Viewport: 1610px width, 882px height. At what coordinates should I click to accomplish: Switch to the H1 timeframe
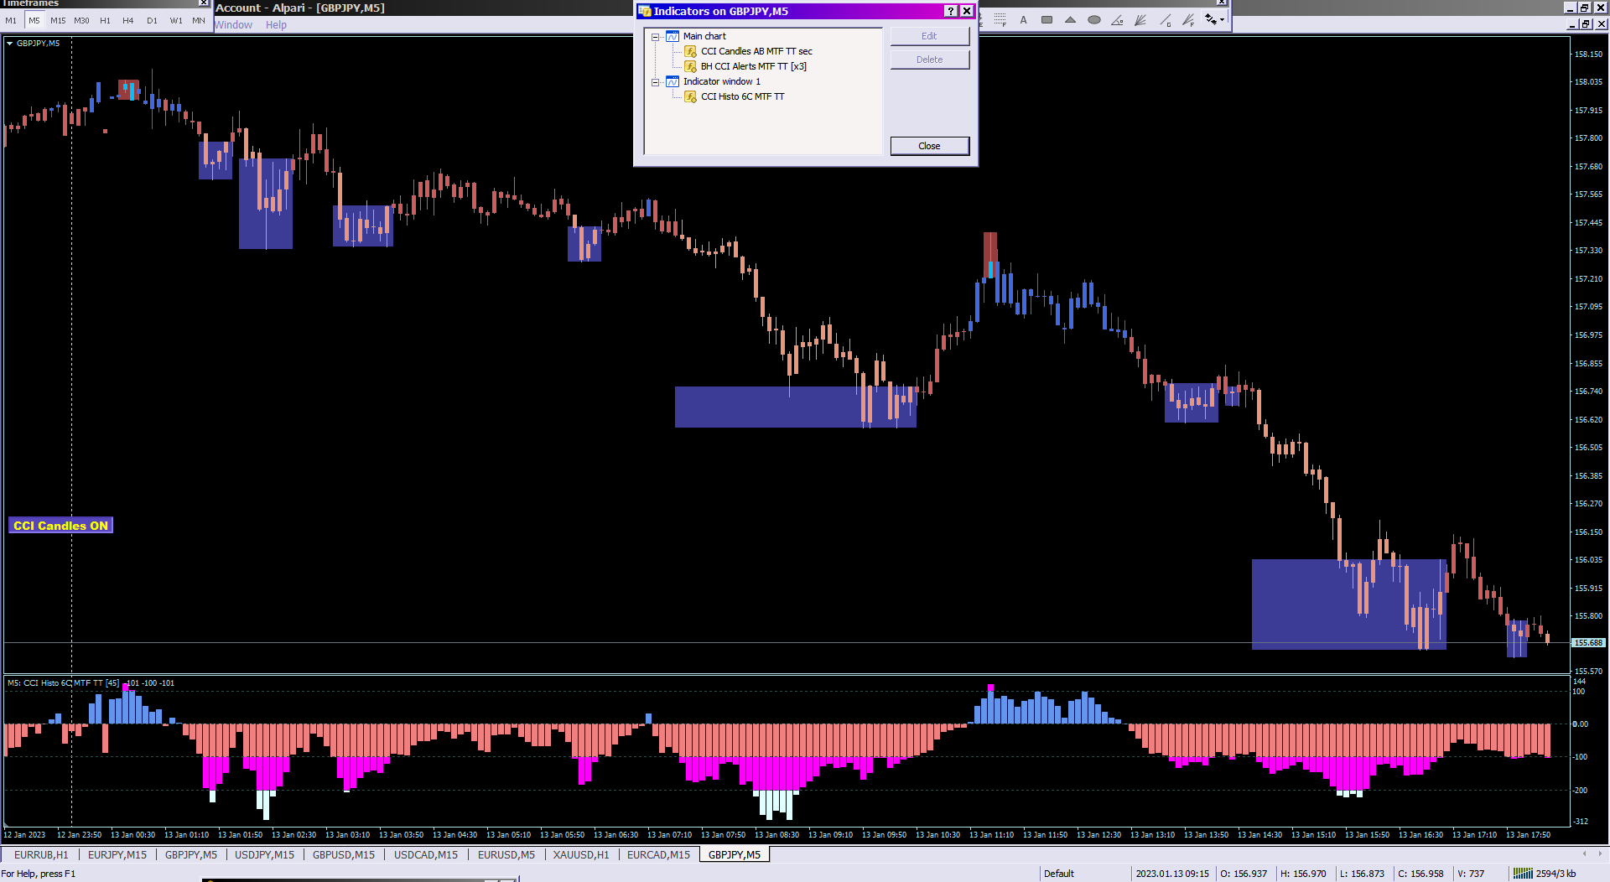point(105,20)
